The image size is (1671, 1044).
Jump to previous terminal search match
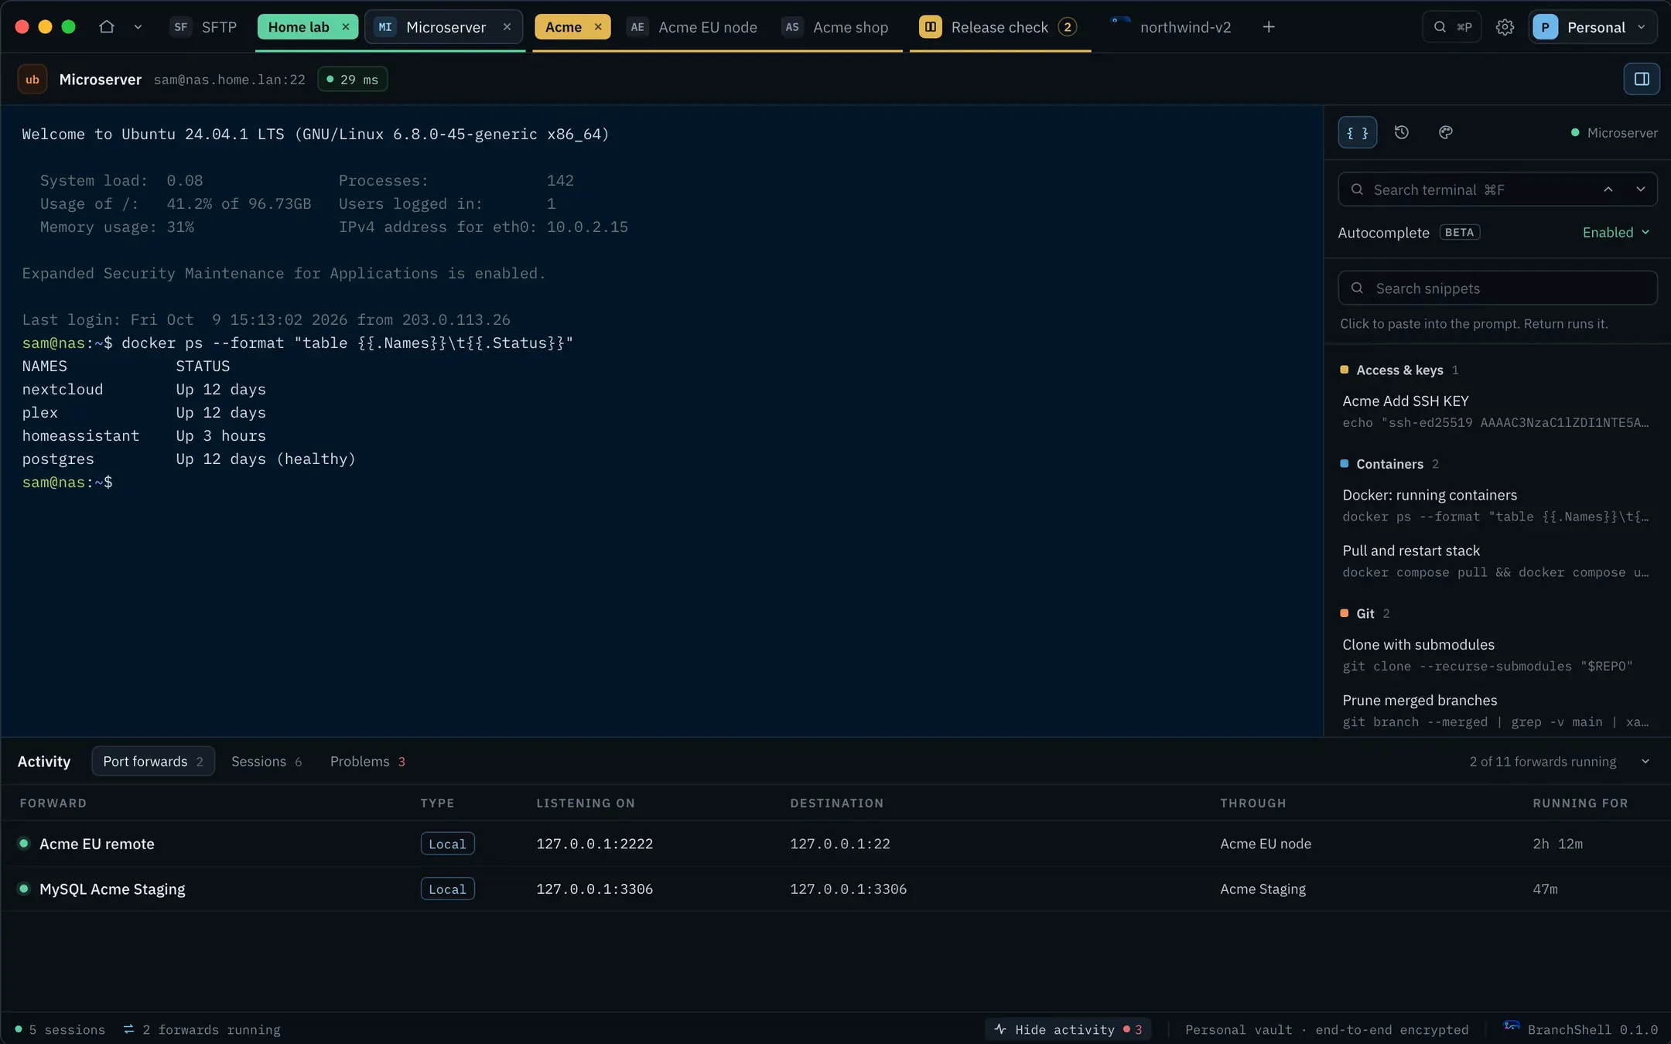tap(1608, 189)
